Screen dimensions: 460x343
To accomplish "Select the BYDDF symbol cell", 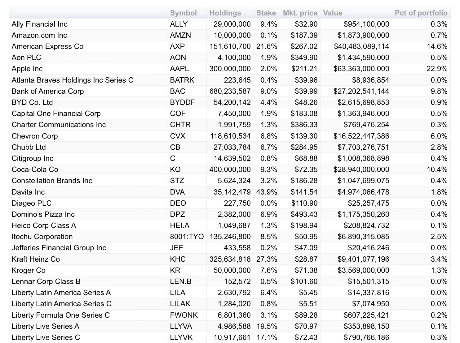I will point(182,102).
